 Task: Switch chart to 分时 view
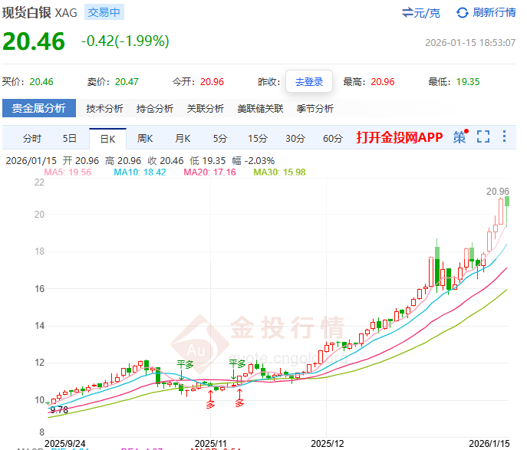(x=32, y=139)
